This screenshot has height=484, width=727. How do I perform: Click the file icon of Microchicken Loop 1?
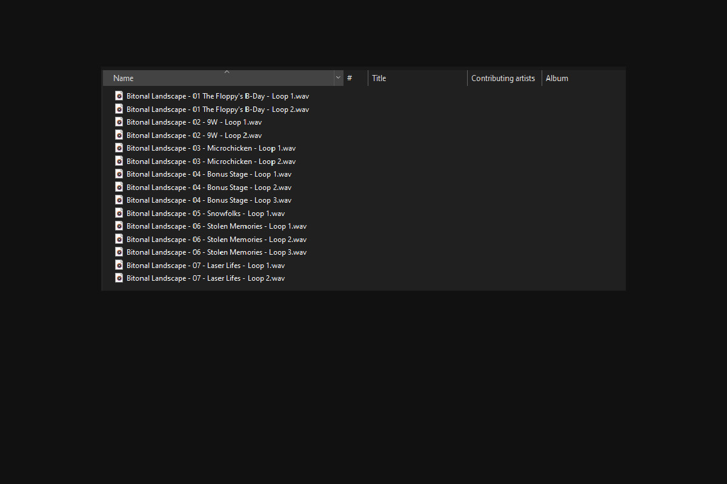click(x=119, y=148)
